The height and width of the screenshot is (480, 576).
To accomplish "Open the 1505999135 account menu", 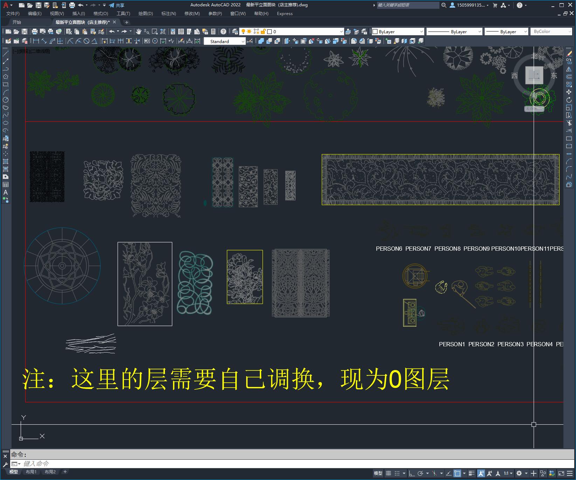I will [469, 5].
